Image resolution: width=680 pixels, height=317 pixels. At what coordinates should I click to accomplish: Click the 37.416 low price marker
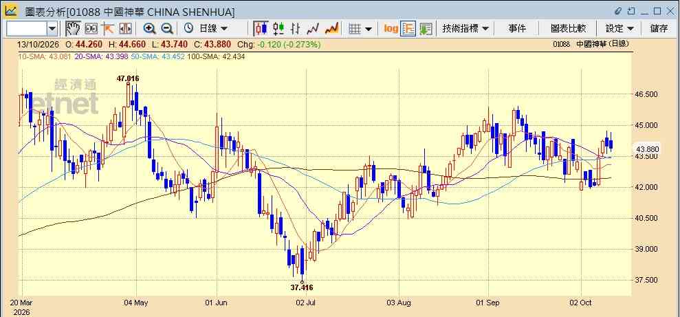[301, 287]
